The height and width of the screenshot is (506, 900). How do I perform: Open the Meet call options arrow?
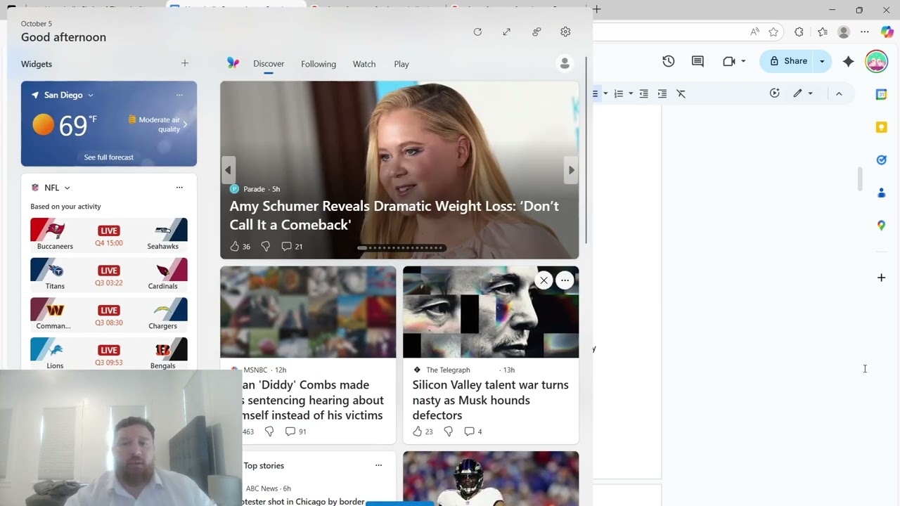[x=743, y=61]
